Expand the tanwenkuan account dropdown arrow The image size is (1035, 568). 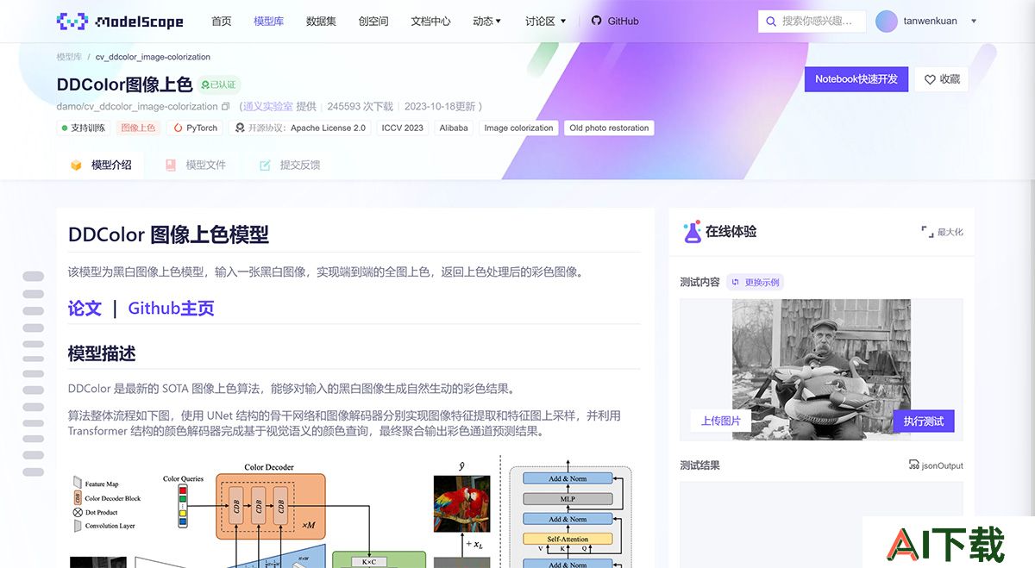974,21
